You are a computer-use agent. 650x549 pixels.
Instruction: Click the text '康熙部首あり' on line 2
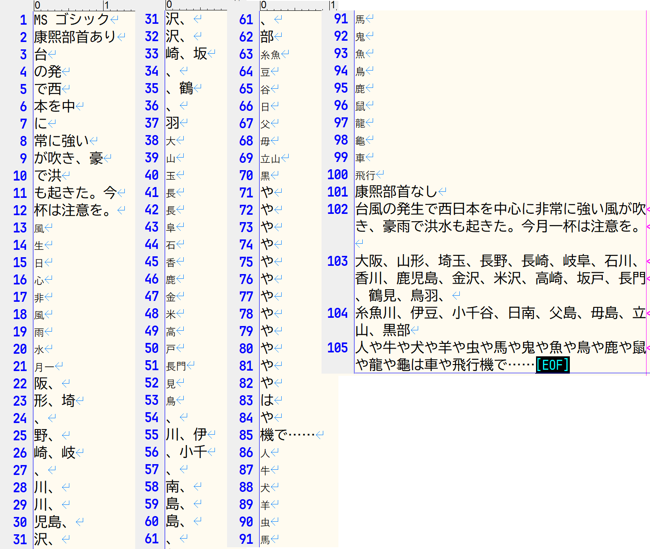[x=71, y=36]
